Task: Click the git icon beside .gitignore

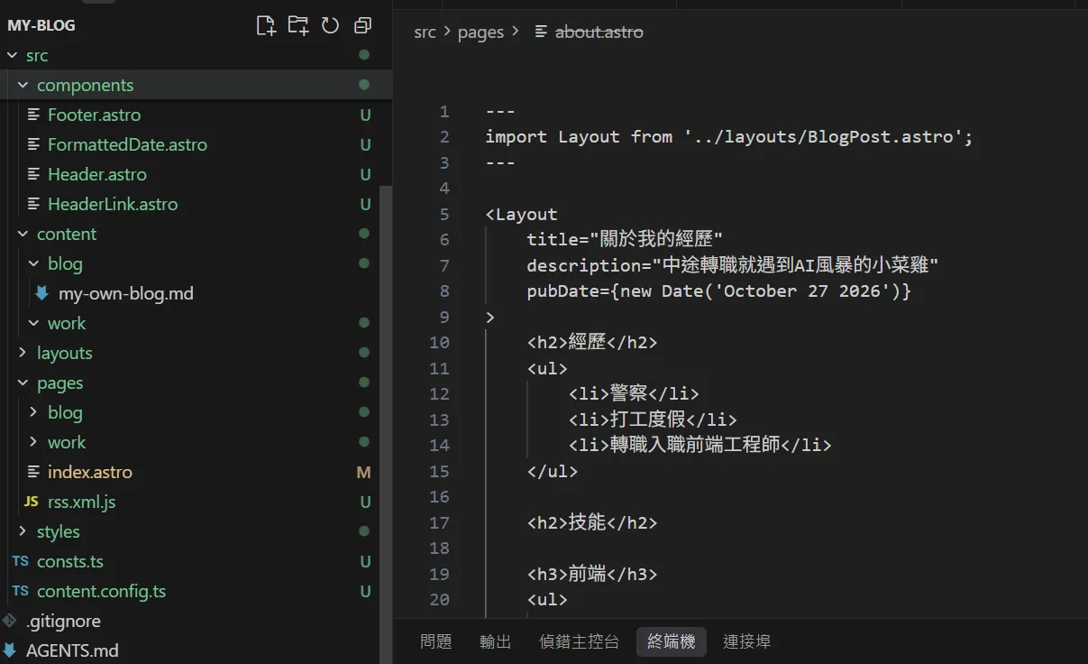Action: pos(9,621)
